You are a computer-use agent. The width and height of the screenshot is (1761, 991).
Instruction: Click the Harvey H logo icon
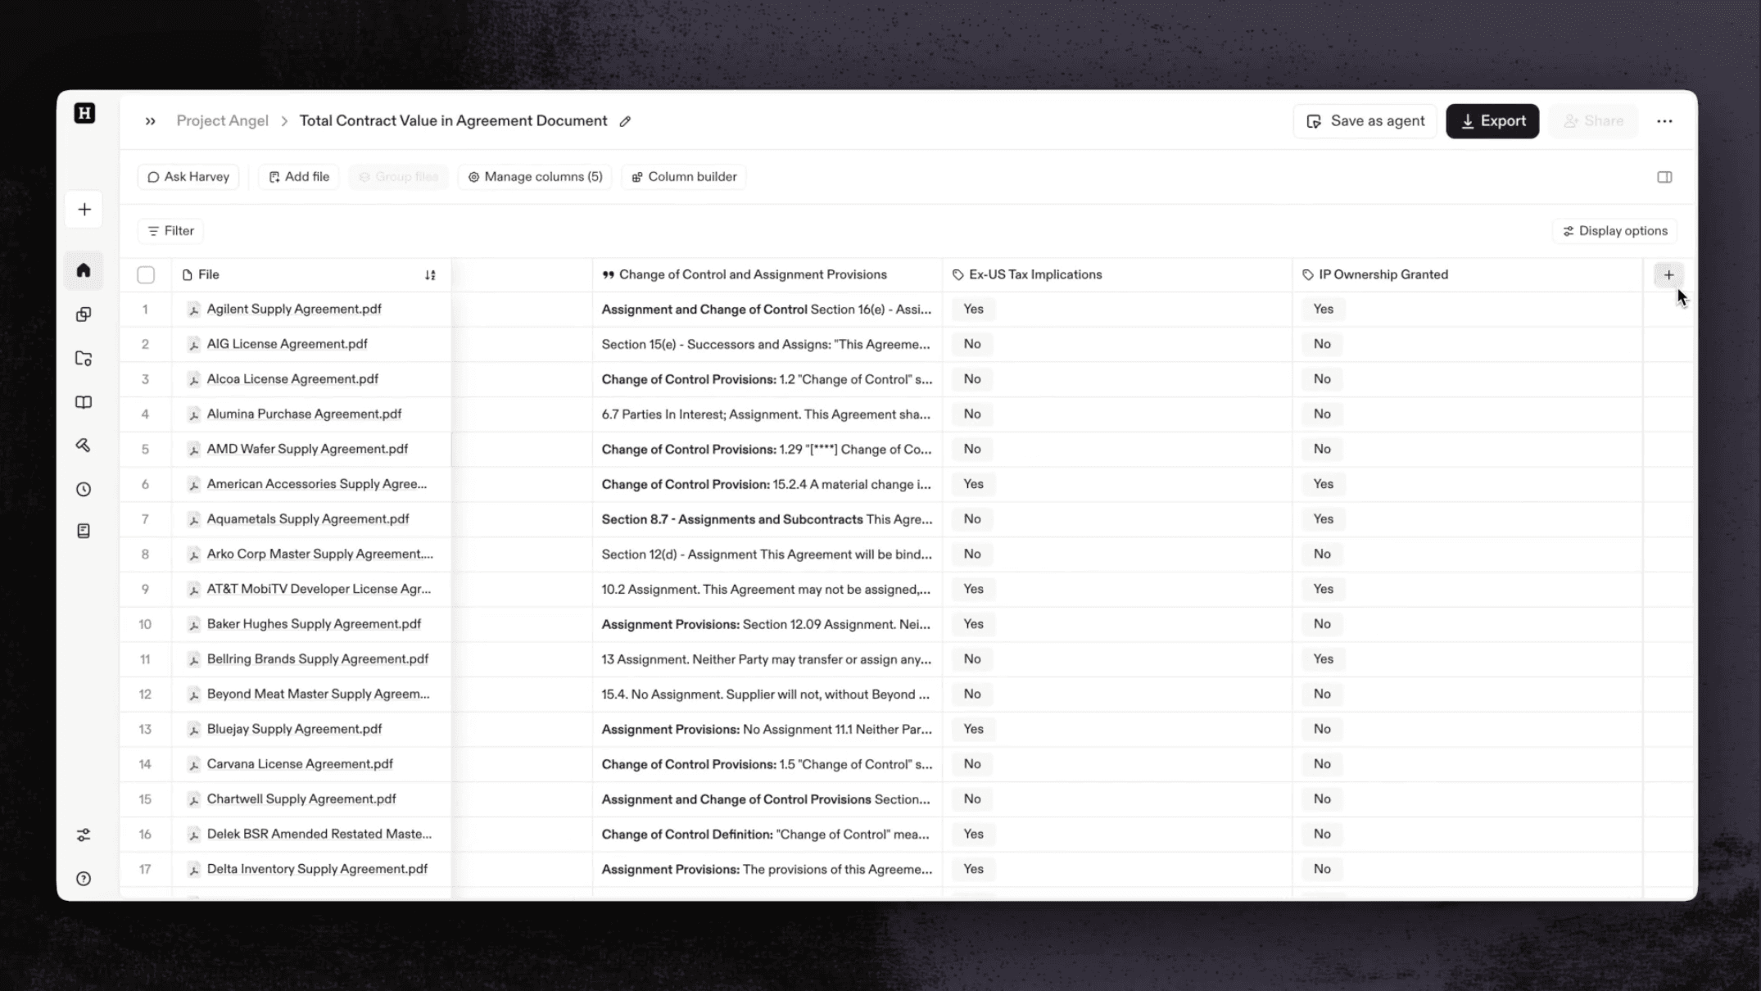coord(84,113)
